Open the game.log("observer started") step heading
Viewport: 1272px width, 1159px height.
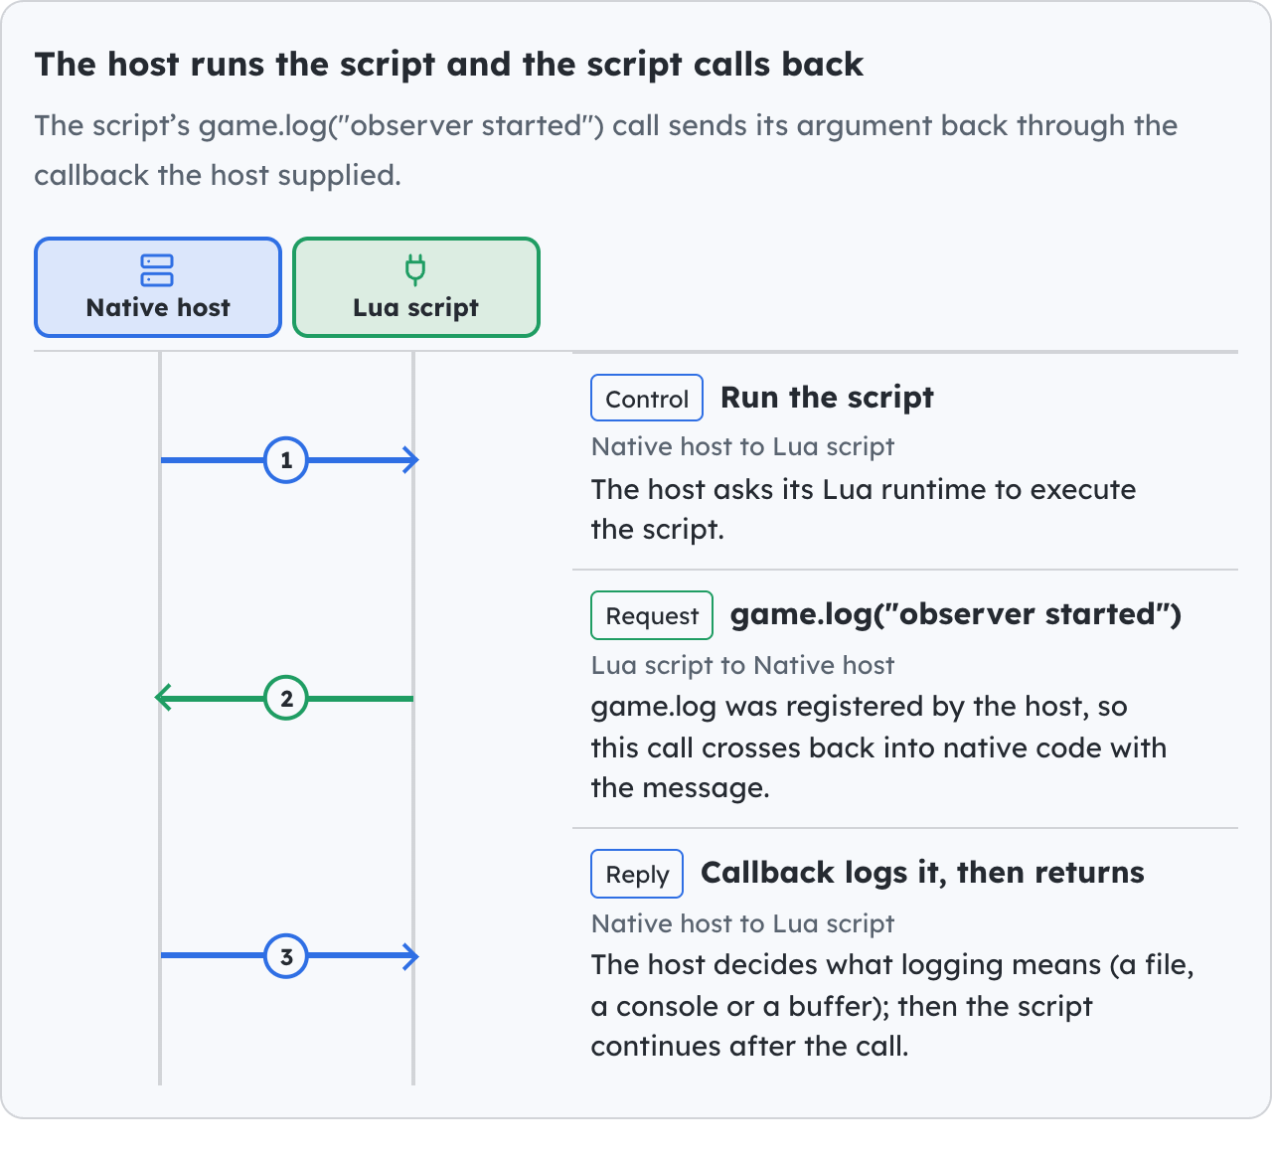tap(956, 614)
